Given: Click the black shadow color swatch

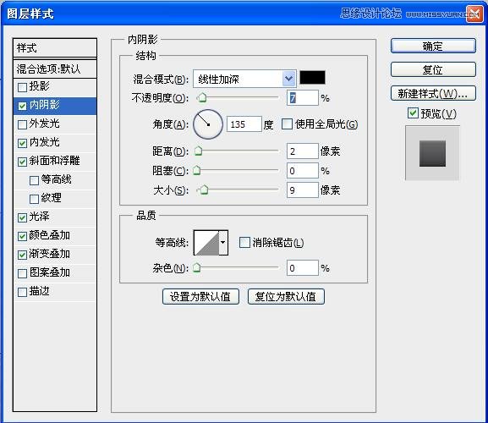Looking at the screenshot, I should tap(312, 78).
